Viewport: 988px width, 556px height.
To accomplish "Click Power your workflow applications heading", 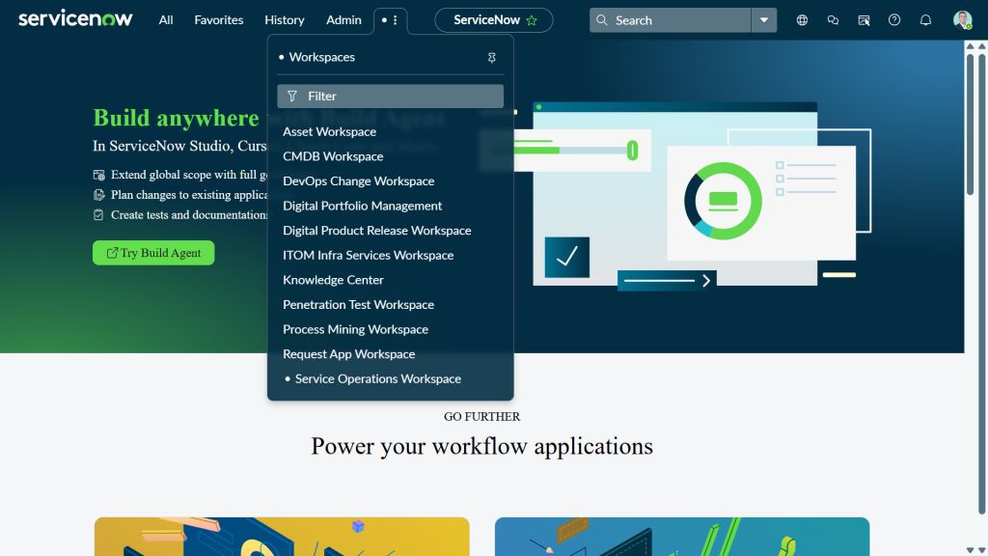I will [x=481, y=446].
